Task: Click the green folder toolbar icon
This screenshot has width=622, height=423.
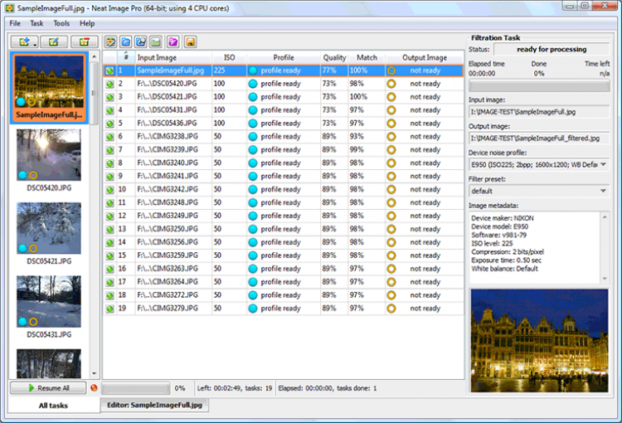Action: [x=156, y=41]
